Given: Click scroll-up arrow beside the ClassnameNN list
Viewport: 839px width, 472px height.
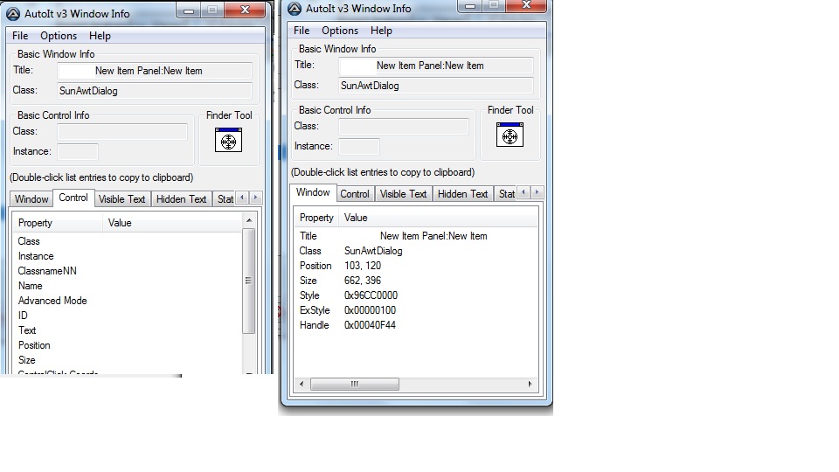Looking at the screenshot, I should point(248,222).
